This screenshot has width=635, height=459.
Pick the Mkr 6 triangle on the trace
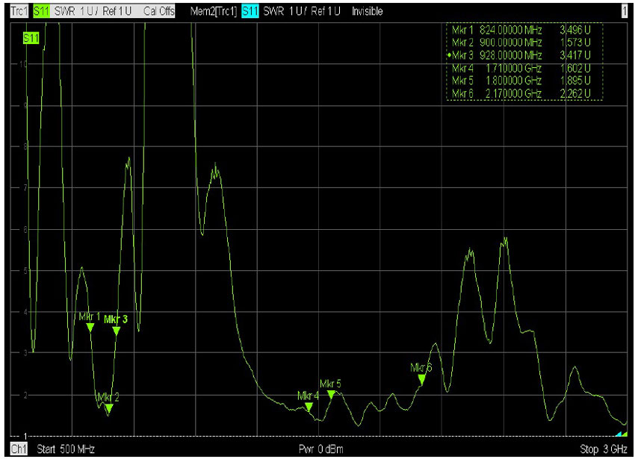tap(421, 379)
